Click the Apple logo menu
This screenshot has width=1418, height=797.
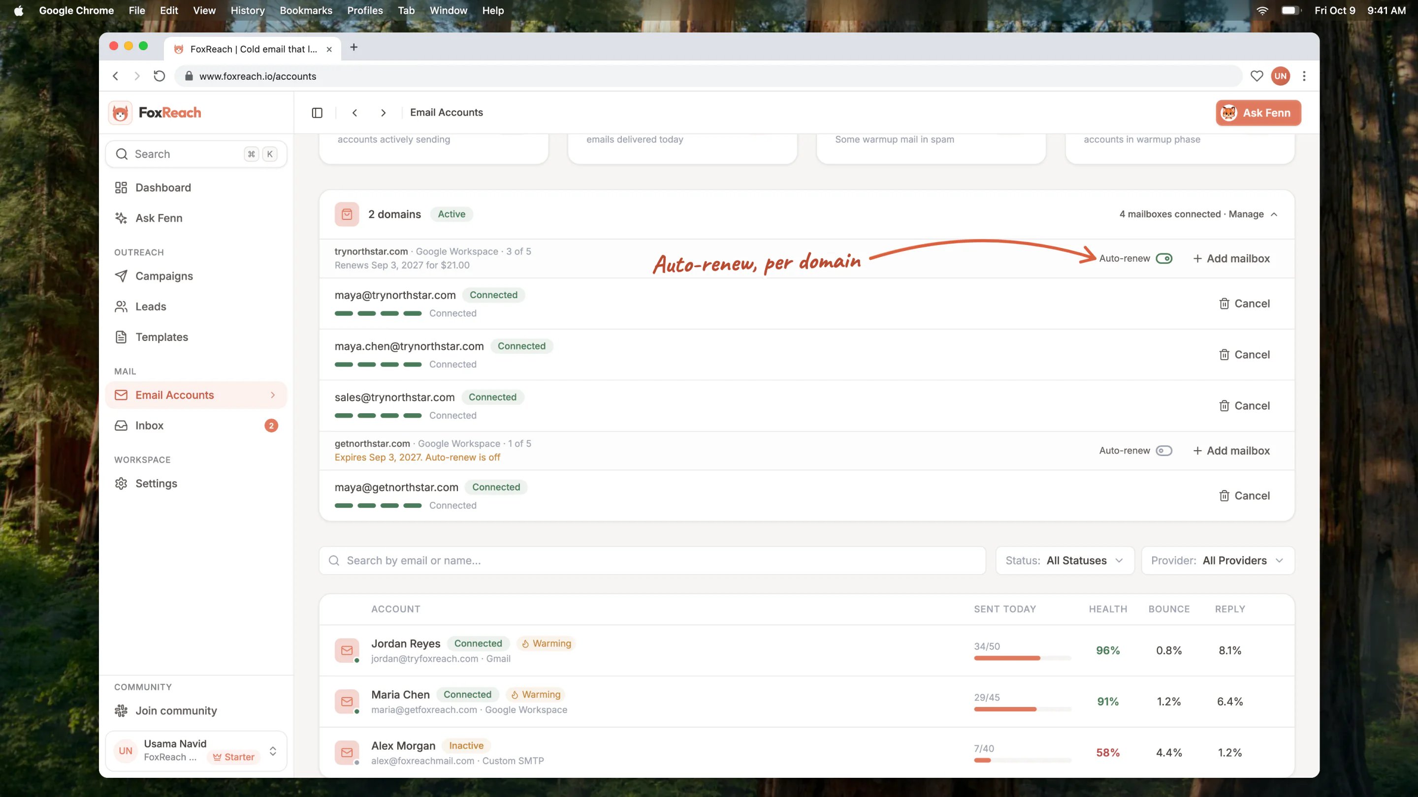19,10
